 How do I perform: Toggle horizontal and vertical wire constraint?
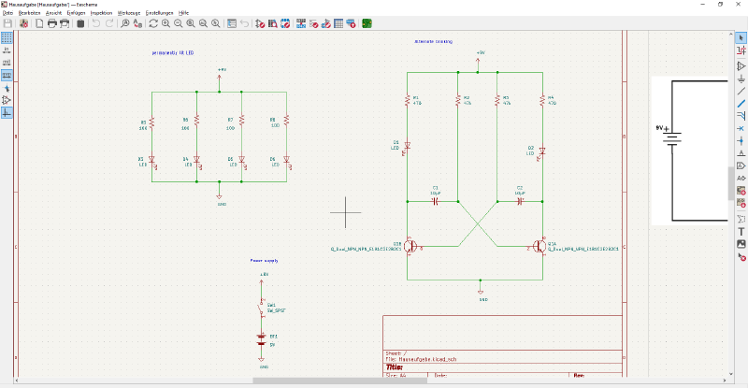click(7, 112)
